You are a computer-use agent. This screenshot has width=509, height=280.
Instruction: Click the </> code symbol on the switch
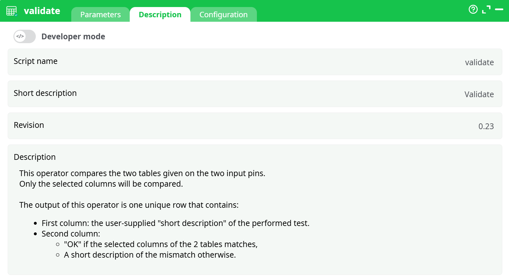click(20, 36)
